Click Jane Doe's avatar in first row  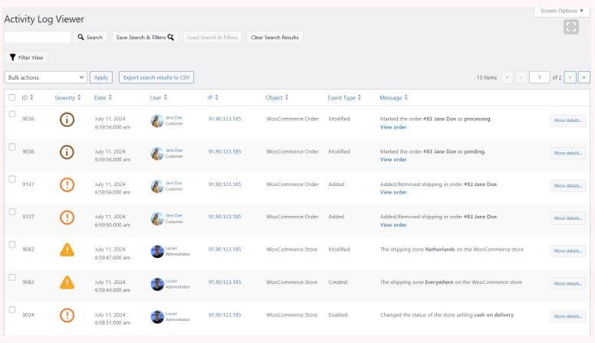[x=157, y=120]
